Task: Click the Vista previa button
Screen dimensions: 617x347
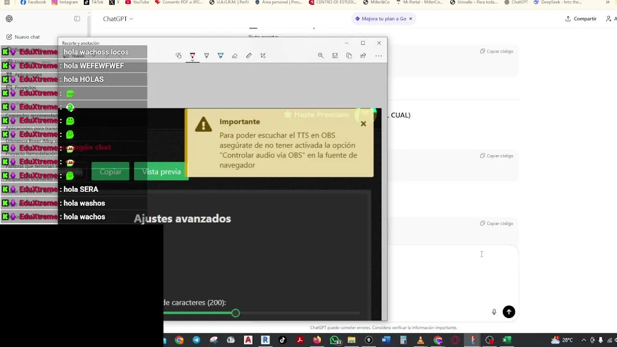Action: click(x=161, y=172)
